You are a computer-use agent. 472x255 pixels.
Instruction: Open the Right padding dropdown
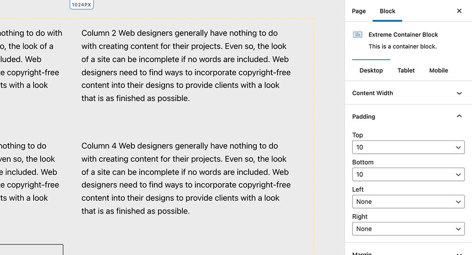(x=408, y=229)
